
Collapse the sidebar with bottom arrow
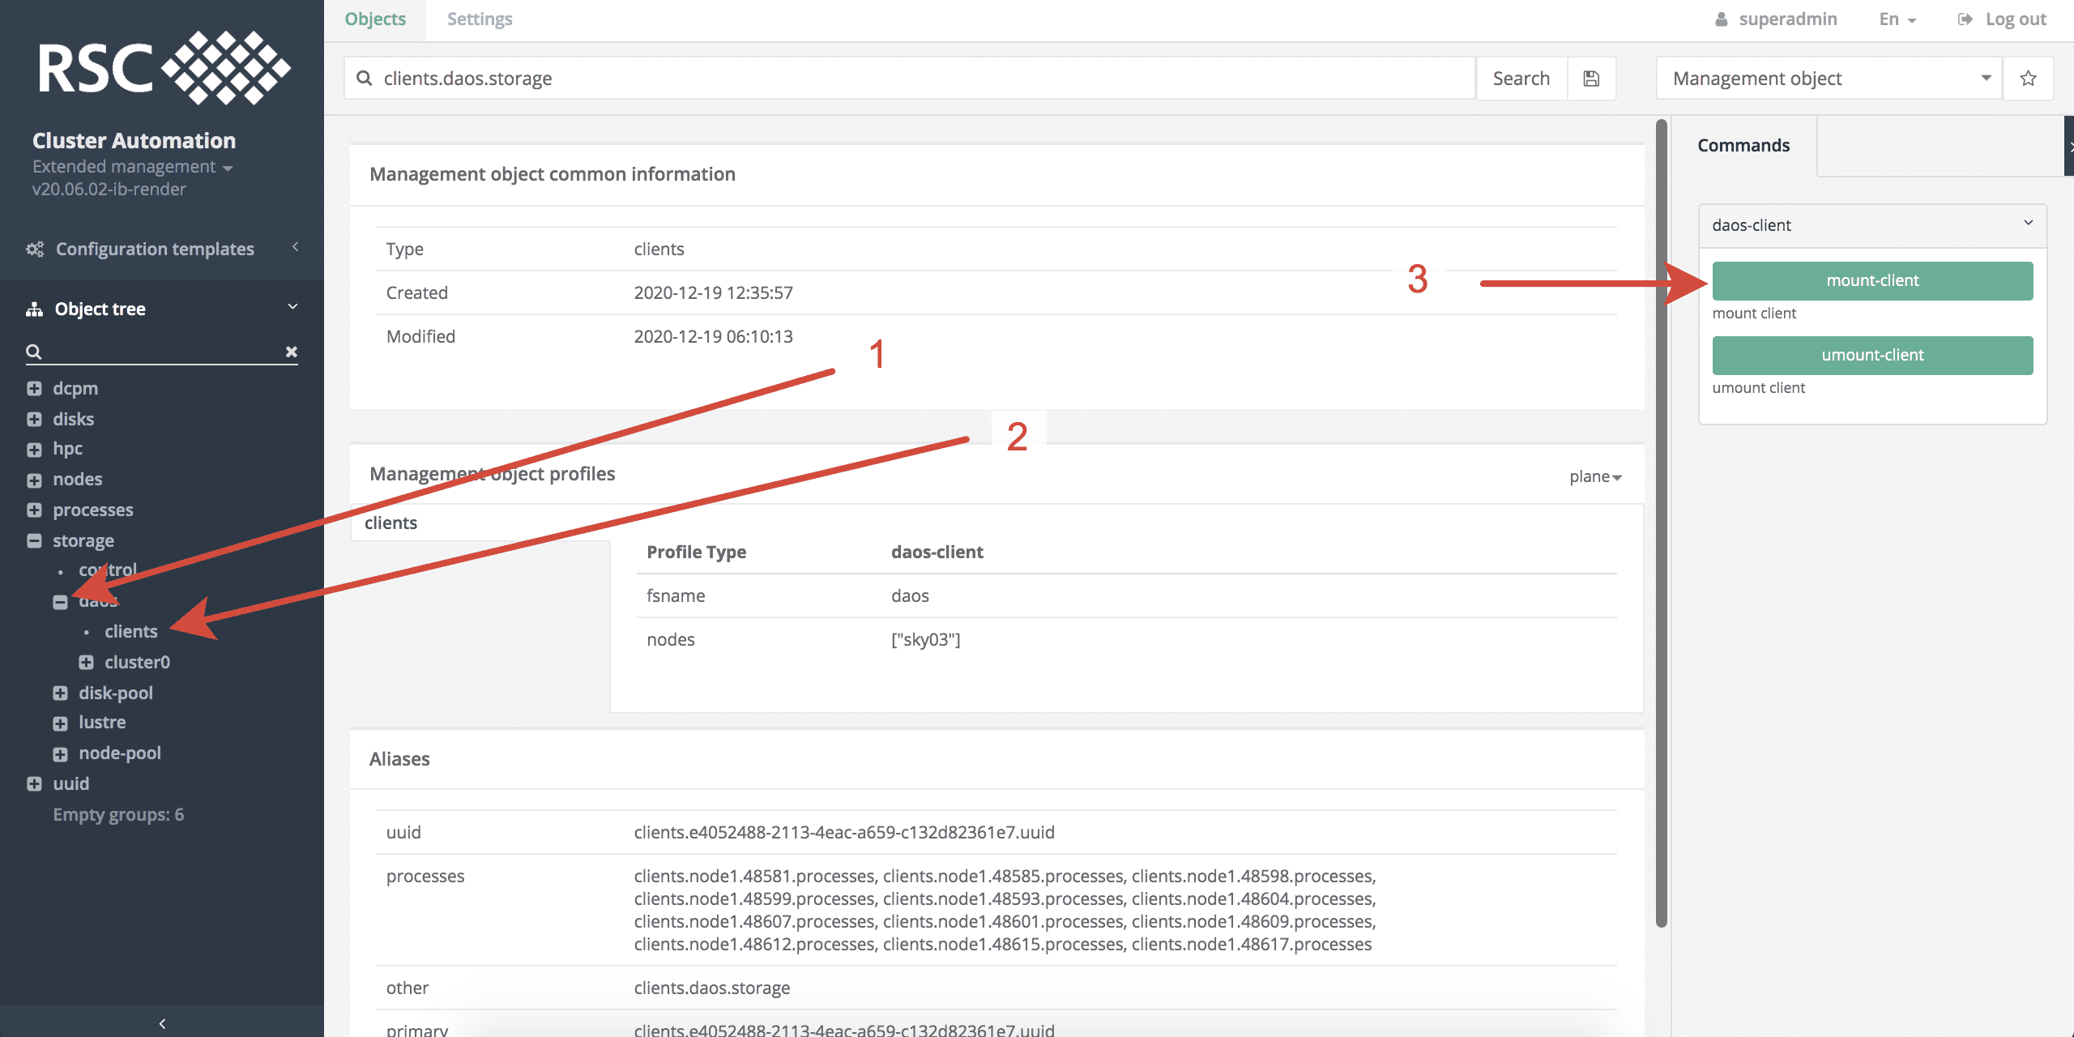click(x=162, y=1023)
